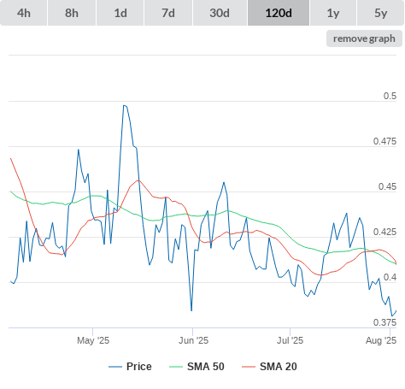
Task: Click the Jul '25 axis label
Action: pyautogui.click(x=290, y=340)
